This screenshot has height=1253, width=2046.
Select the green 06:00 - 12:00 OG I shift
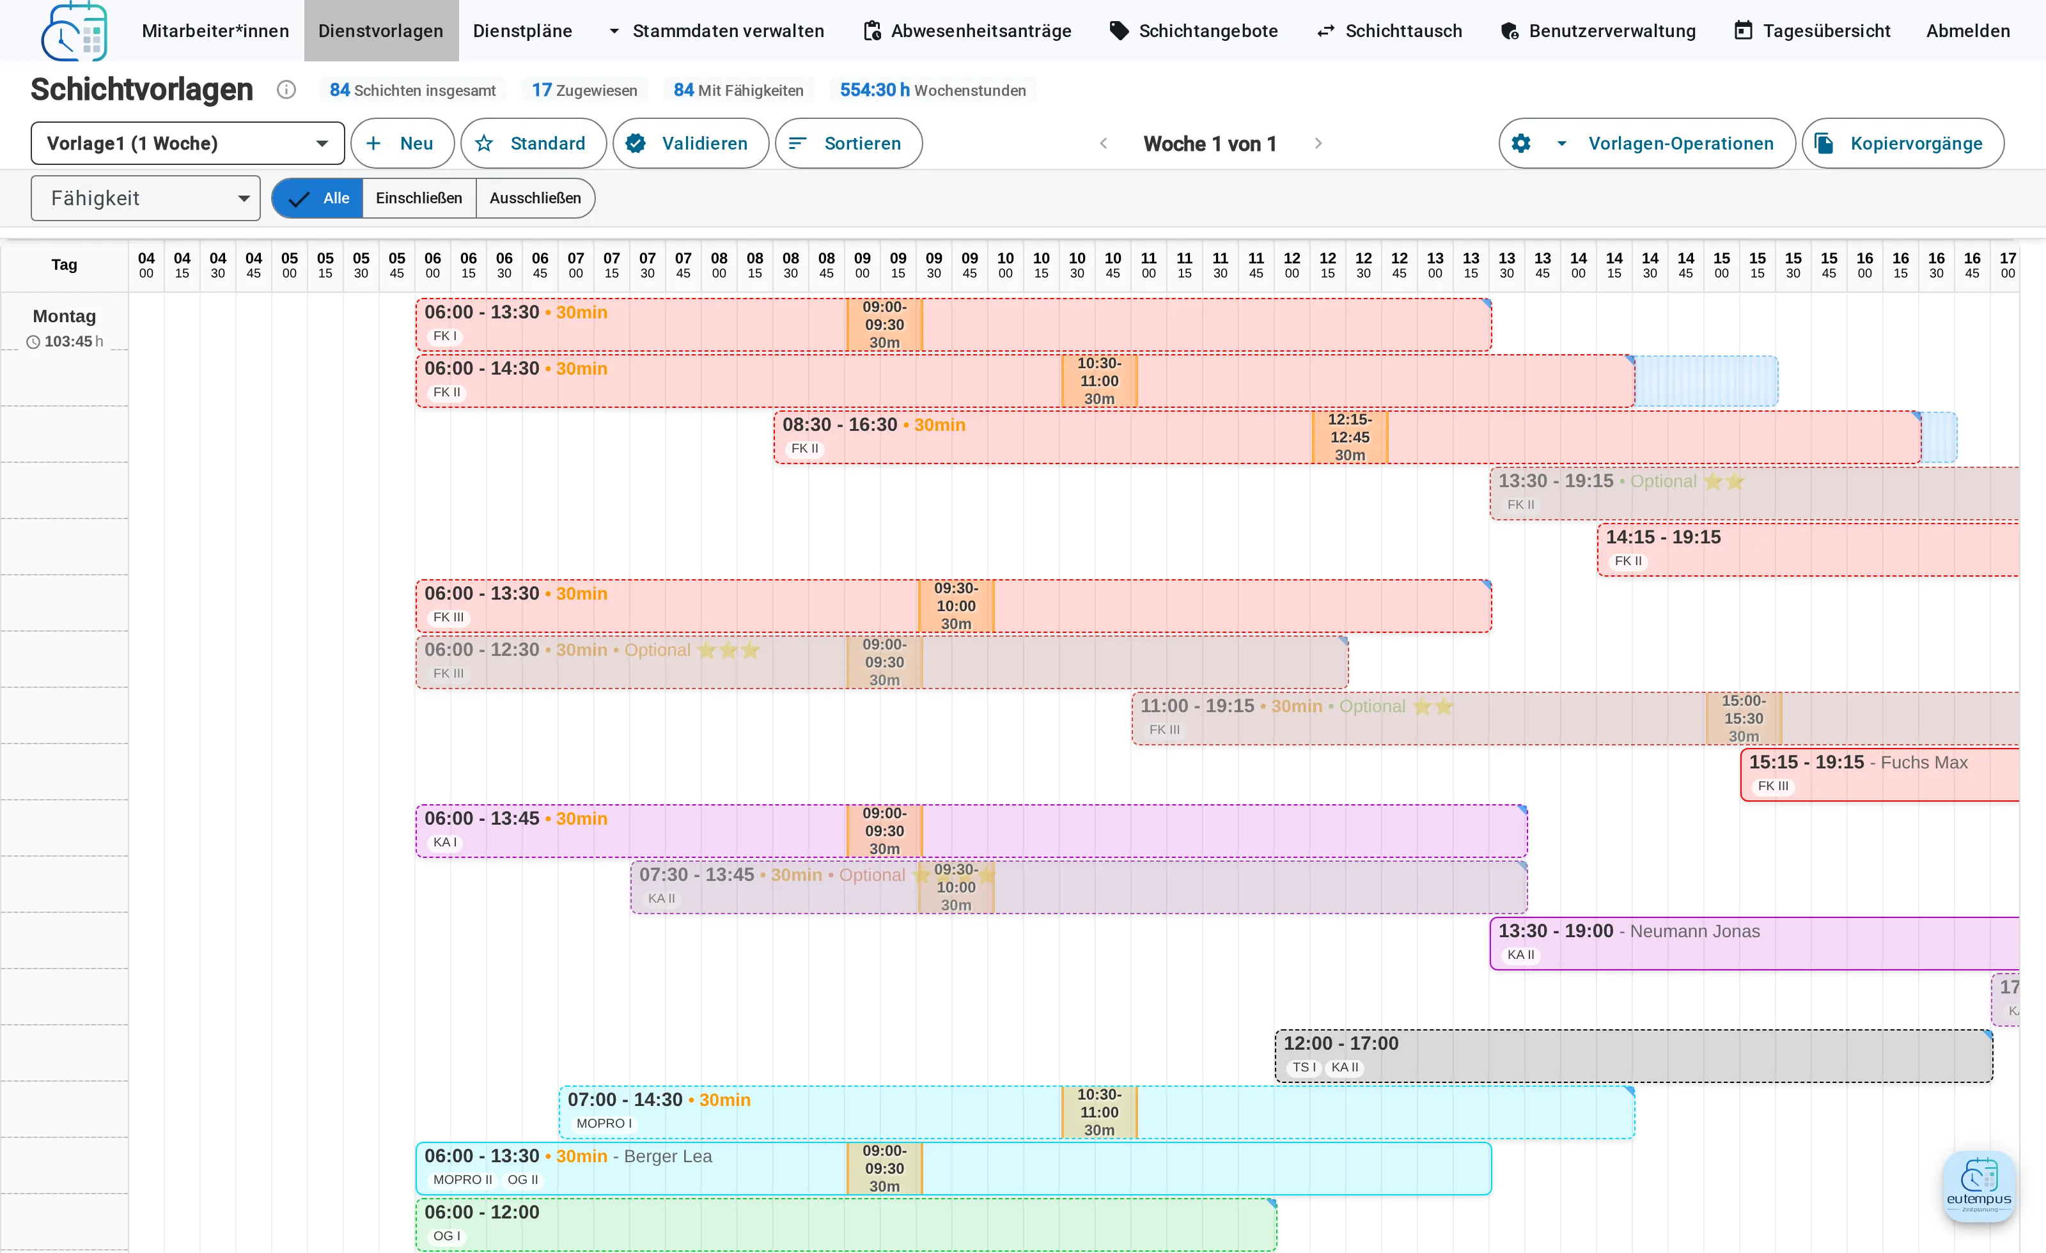click(x=846, y=1225)
